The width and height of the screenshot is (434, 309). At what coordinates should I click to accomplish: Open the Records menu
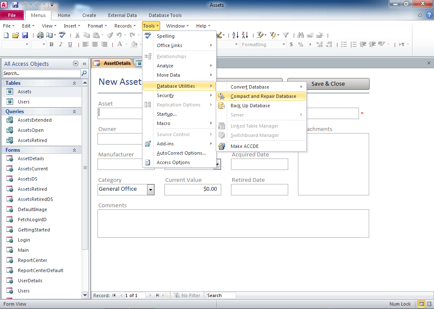pyautogui.click(x=125, y=26)
